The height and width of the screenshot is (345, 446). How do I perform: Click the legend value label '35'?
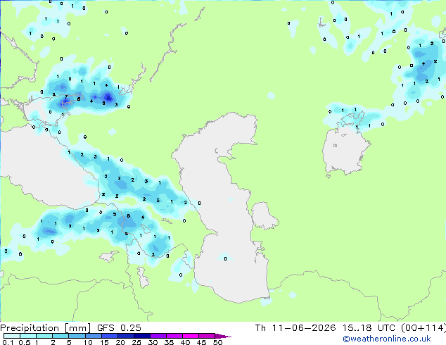pyautogui.click(x=169, y=342)
